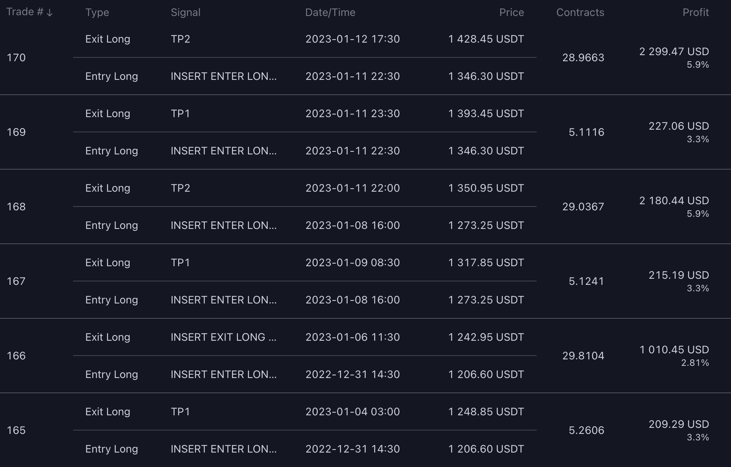Click the 2 299.47 USD profit value
The image size is (731, 467).
(674, 52)
